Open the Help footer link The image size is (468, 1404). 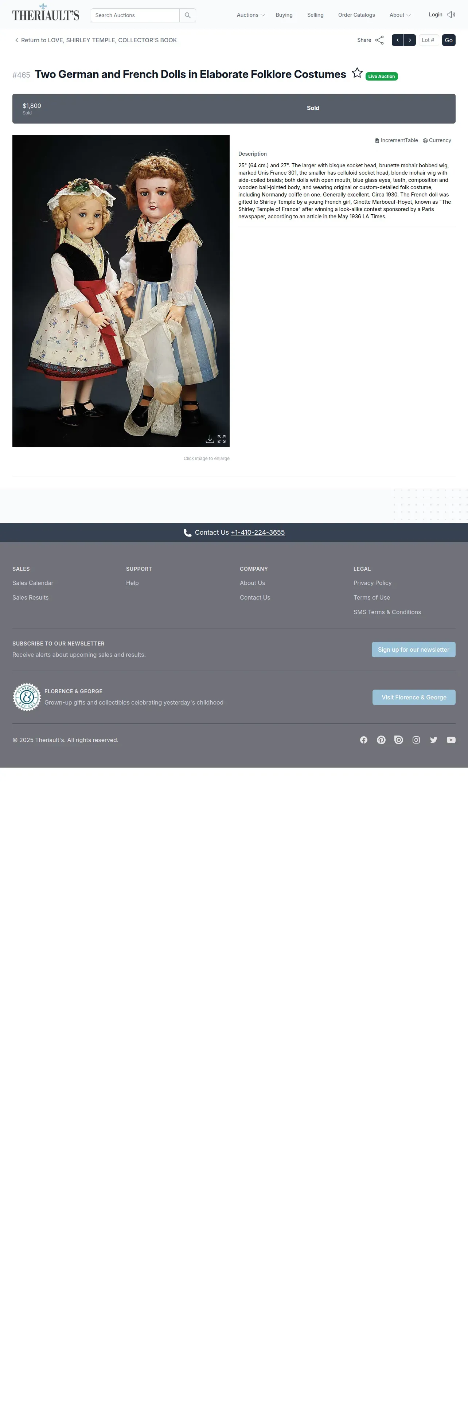132,583
